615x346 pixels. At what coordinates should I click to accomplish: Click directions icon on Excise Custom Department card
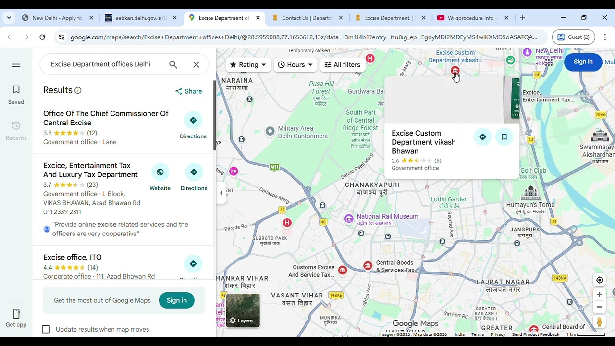[x=482, y=137]
